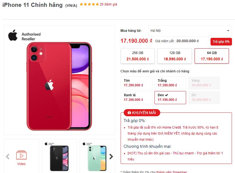View the green iPhone 11 thumbnail
The image size is (235, 173).
pos(97,156)
